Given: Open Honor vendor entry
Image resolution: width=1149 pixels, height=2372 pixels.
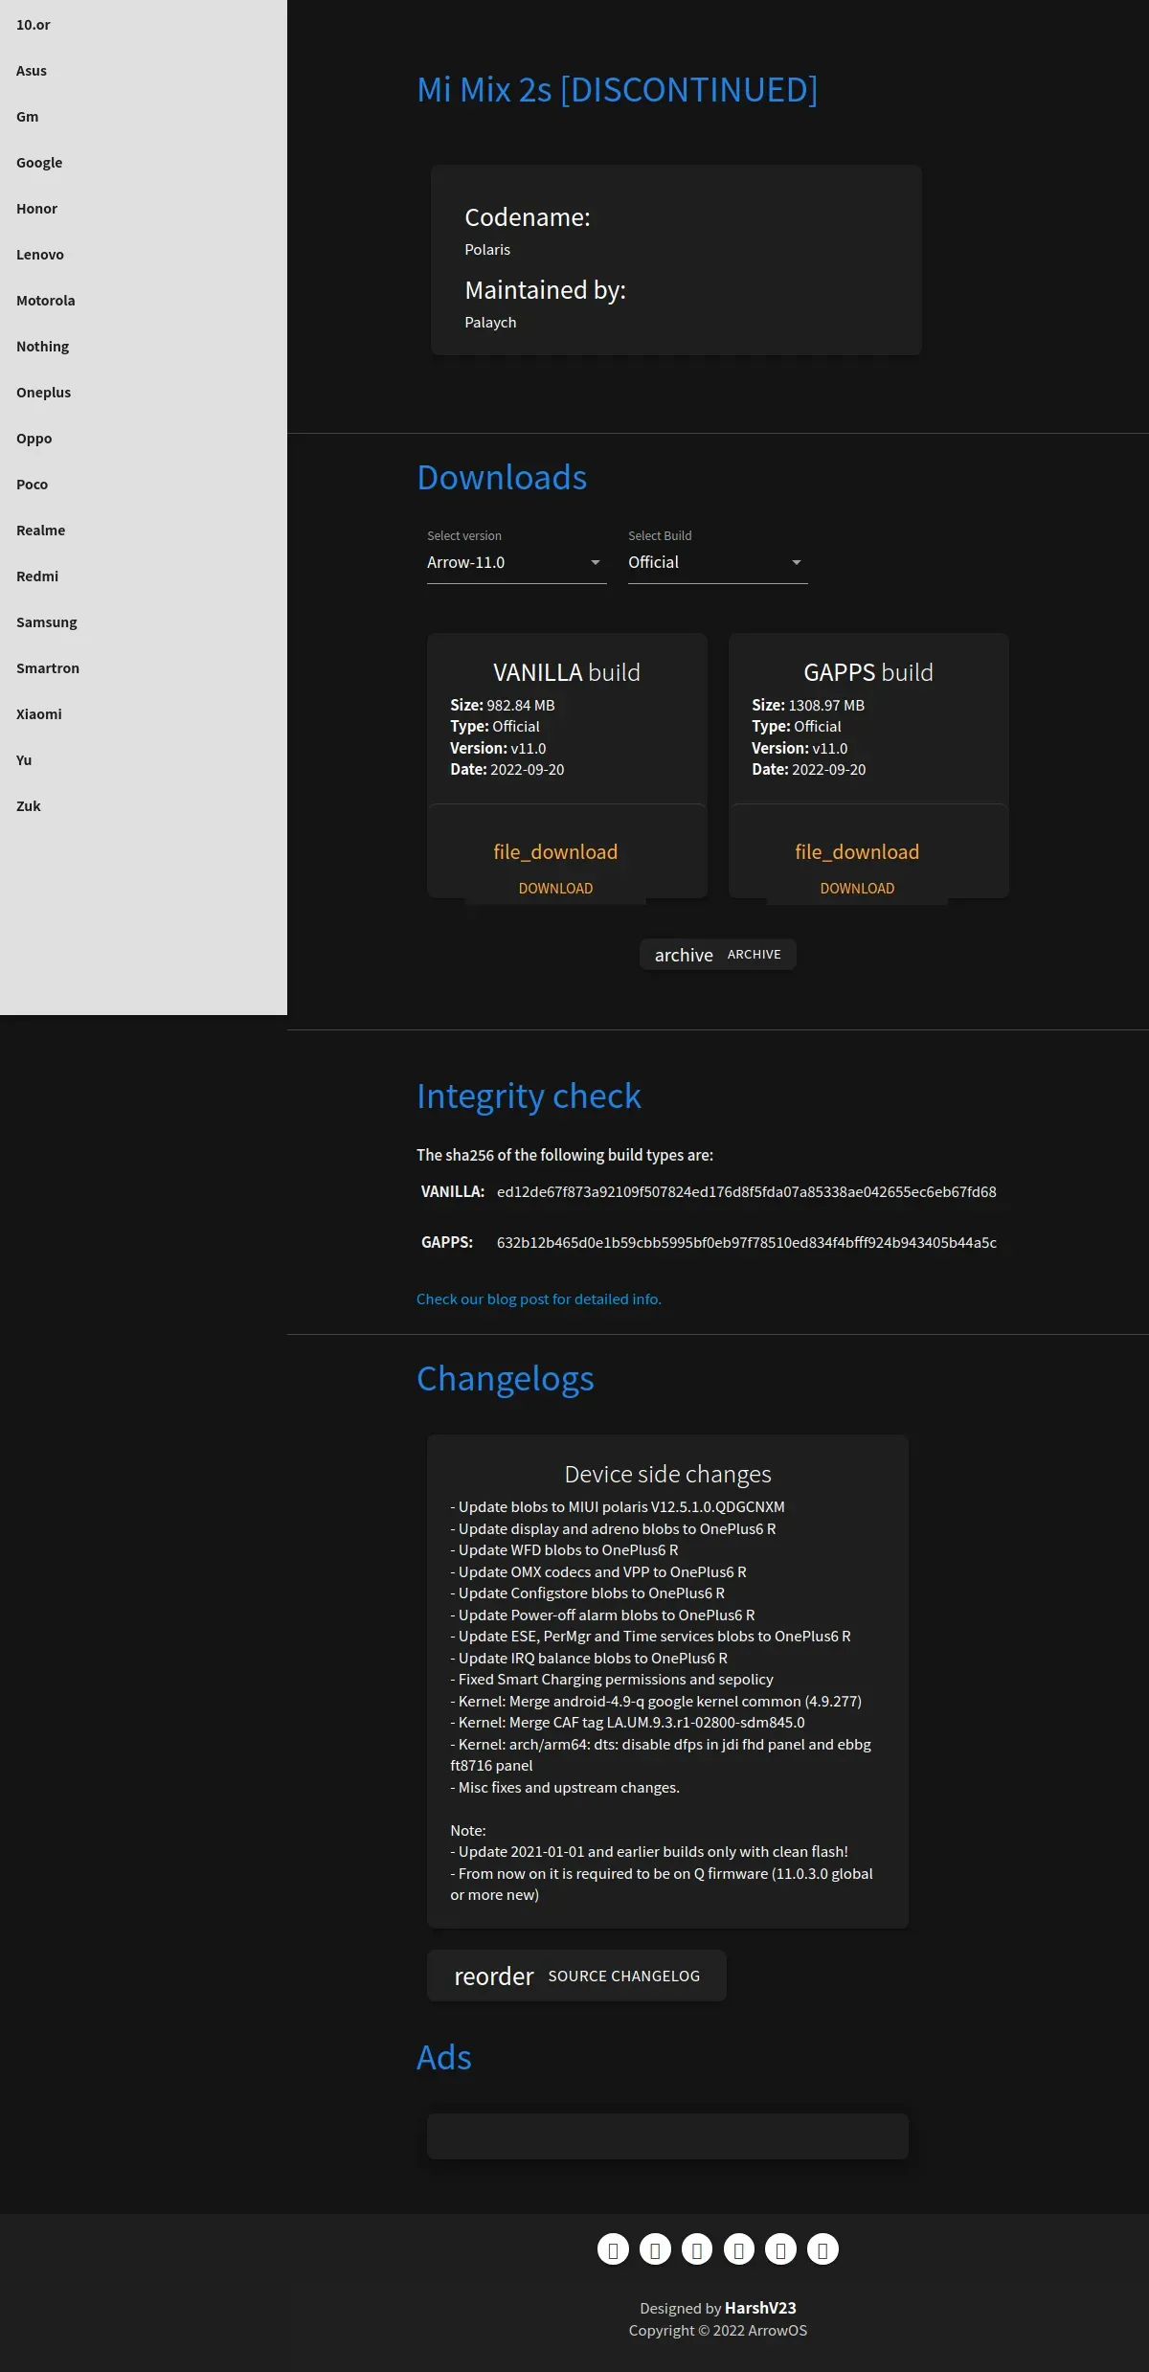Looking at the screenshot, I should (144, 209).
